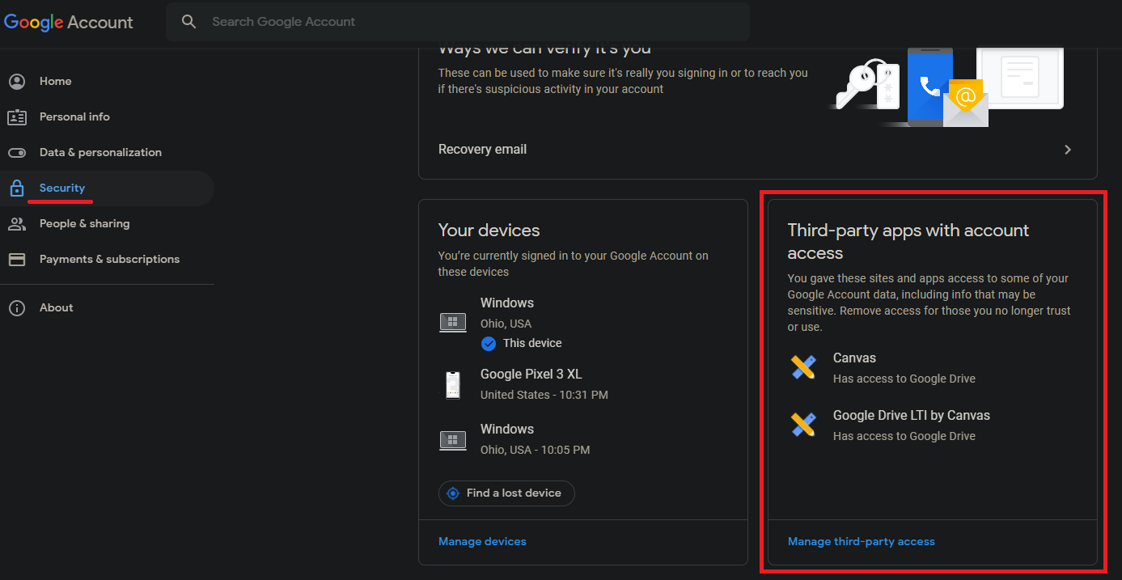Click the Personal info ID card icon
Screen dimensions: 1122x580
17,117
